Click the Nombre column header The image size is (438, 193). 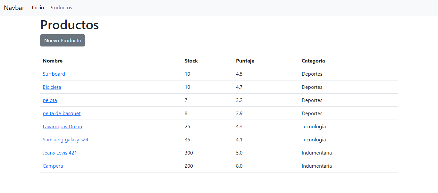(53, 61)
